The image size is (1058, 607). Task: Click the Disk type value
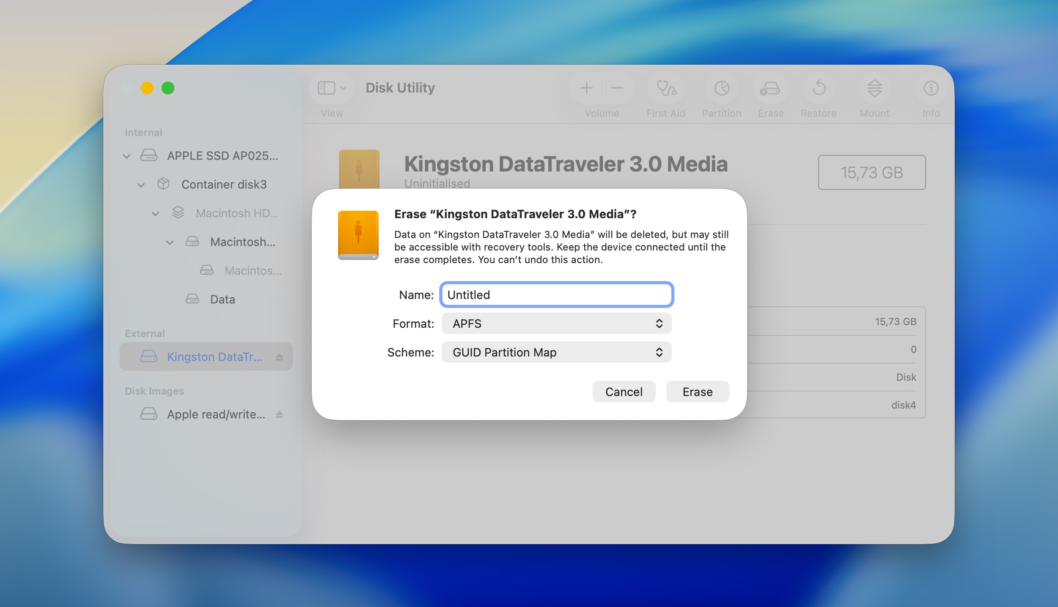point(906,378)
